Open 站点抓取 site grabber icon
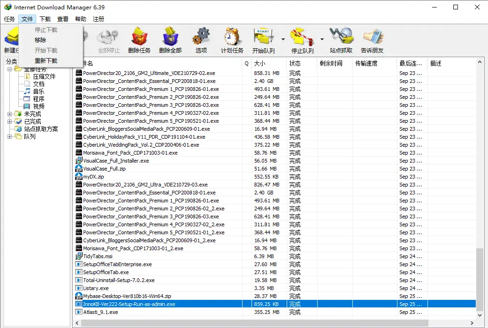 click(x=342, y=37)
